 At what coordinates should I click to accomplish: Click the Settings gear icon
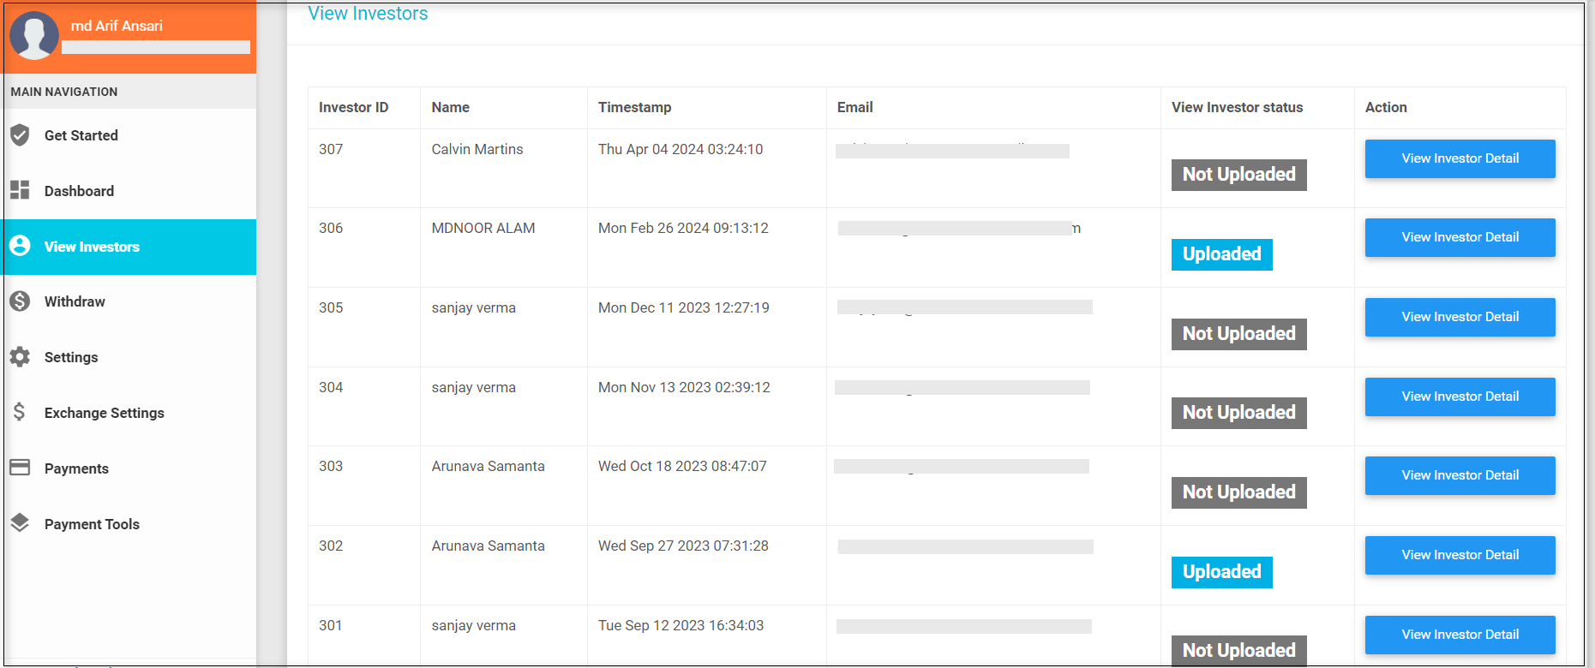point(20,357)
